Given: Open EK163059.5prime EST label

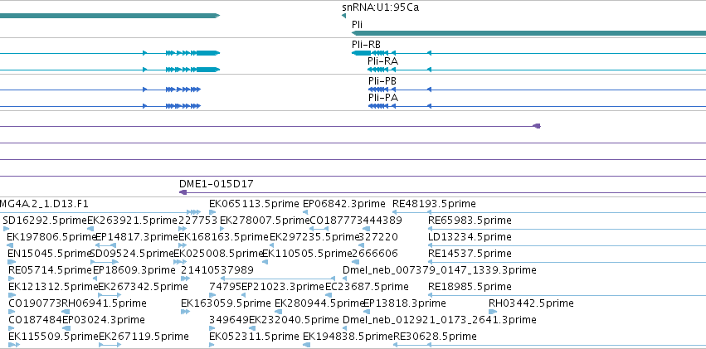Looking at the screenshot, I should pyautogui.click(x=226, y=303).
